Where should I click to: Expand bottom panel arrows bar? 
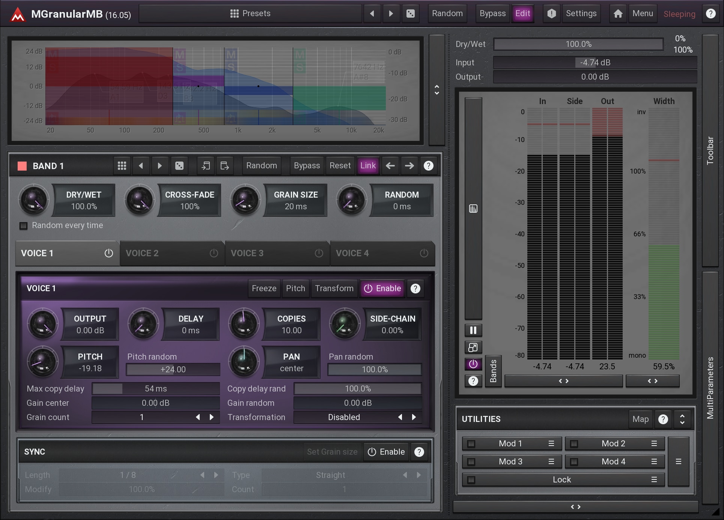[575, 507]
